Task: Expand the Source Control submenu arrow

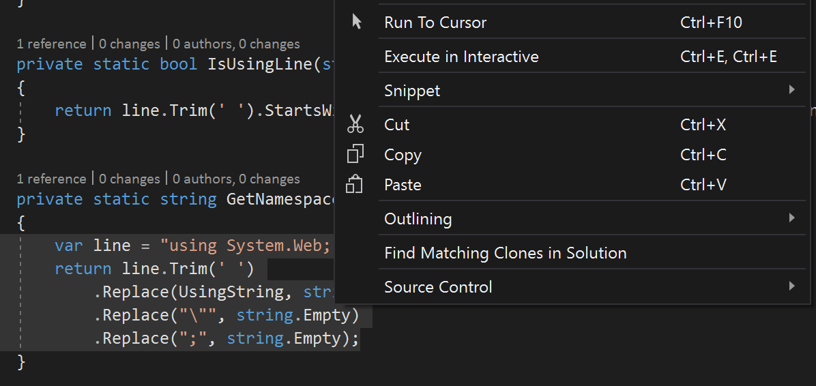Action: pyautogui.click(x=791, y=286)
